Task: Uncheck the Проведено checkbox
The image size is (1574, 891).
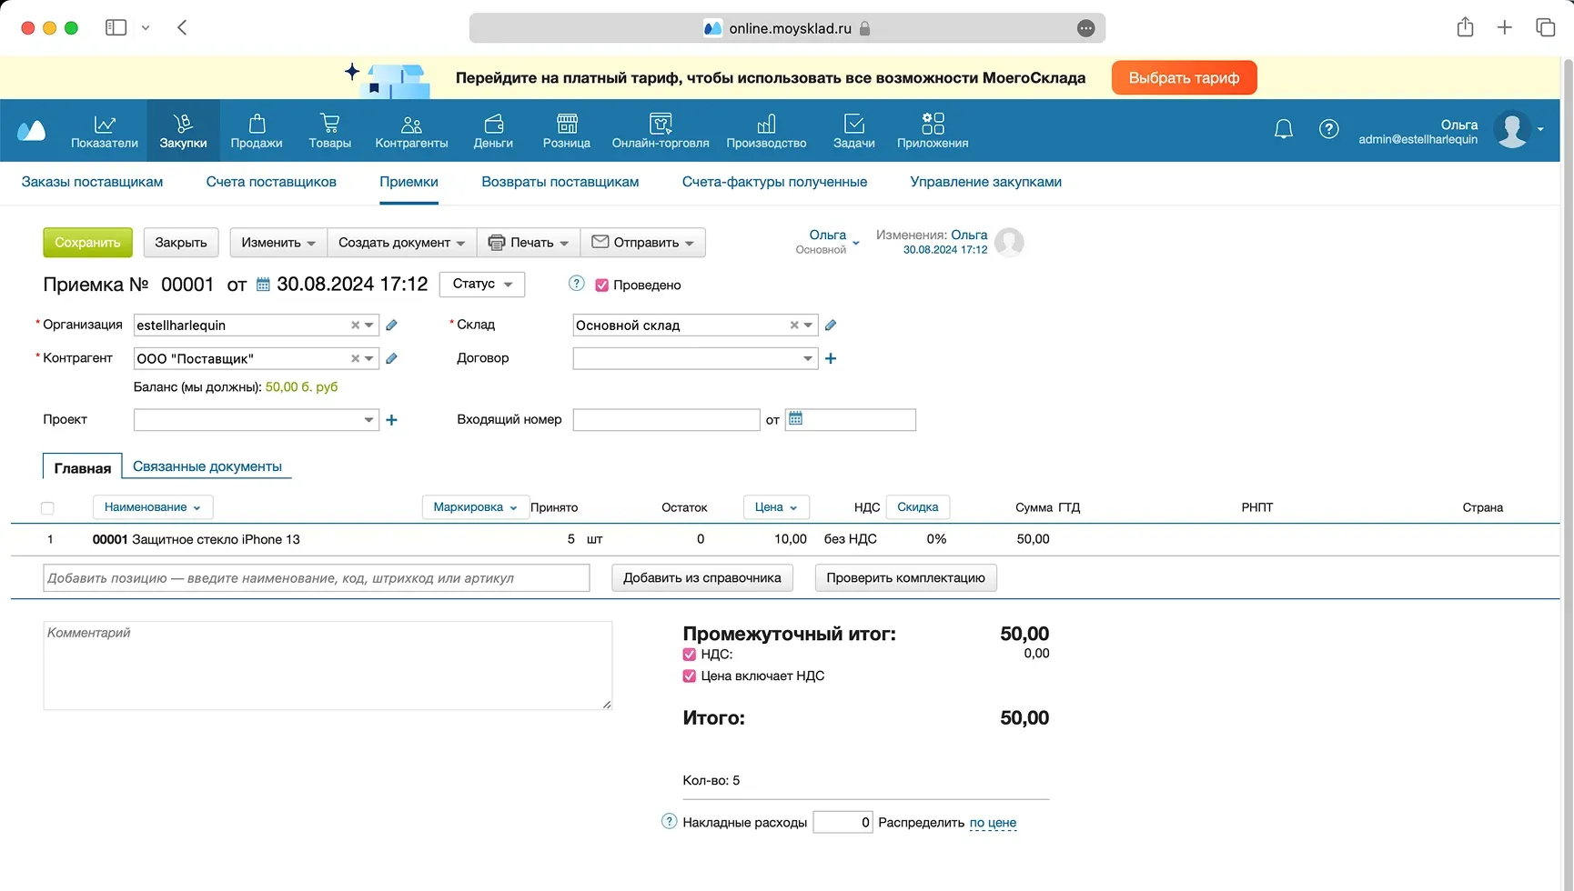Action: click(602, 285)
